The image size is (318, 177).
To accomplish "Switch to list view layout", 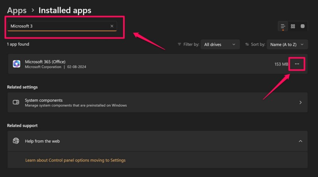I will click(x=283, y=26).
